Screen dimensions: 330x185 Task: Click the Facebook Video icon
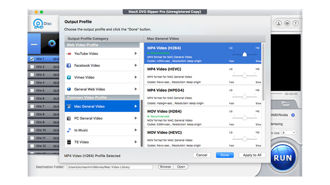point(69,65)
